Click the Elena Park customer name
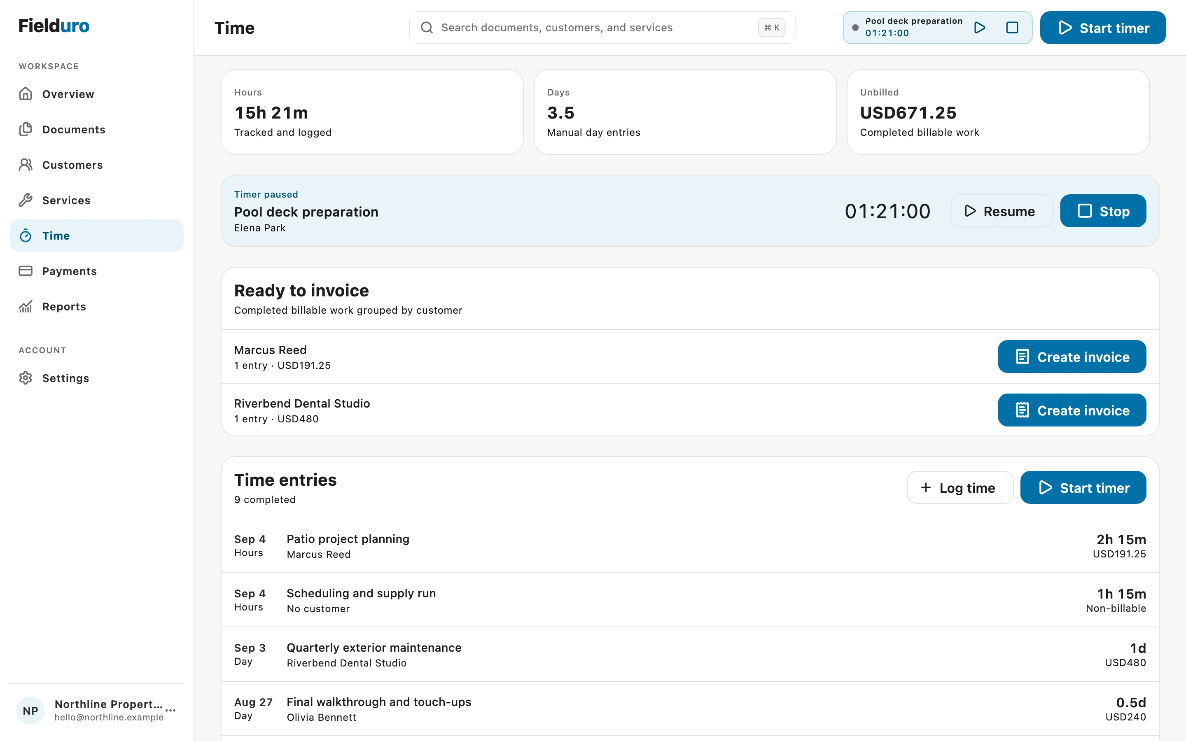The image size is (1186, 741). [260, 228]
